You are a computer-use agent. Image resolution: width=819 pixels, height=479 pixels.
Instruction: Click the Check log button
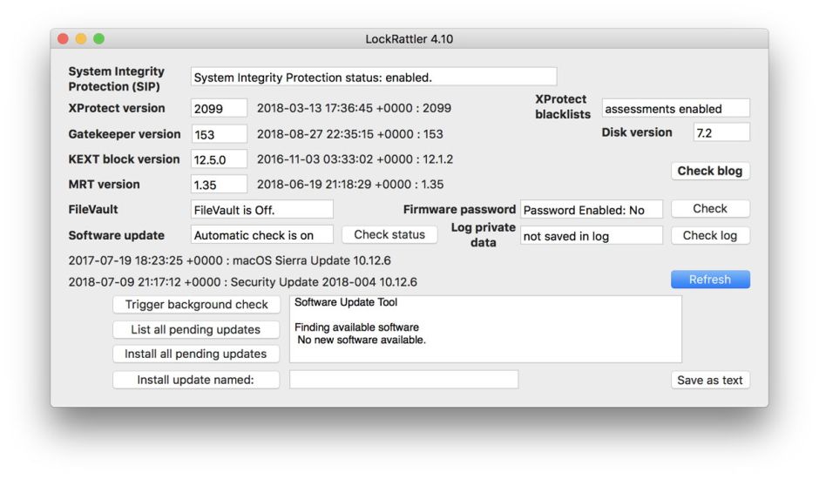[x=709, y=235]
